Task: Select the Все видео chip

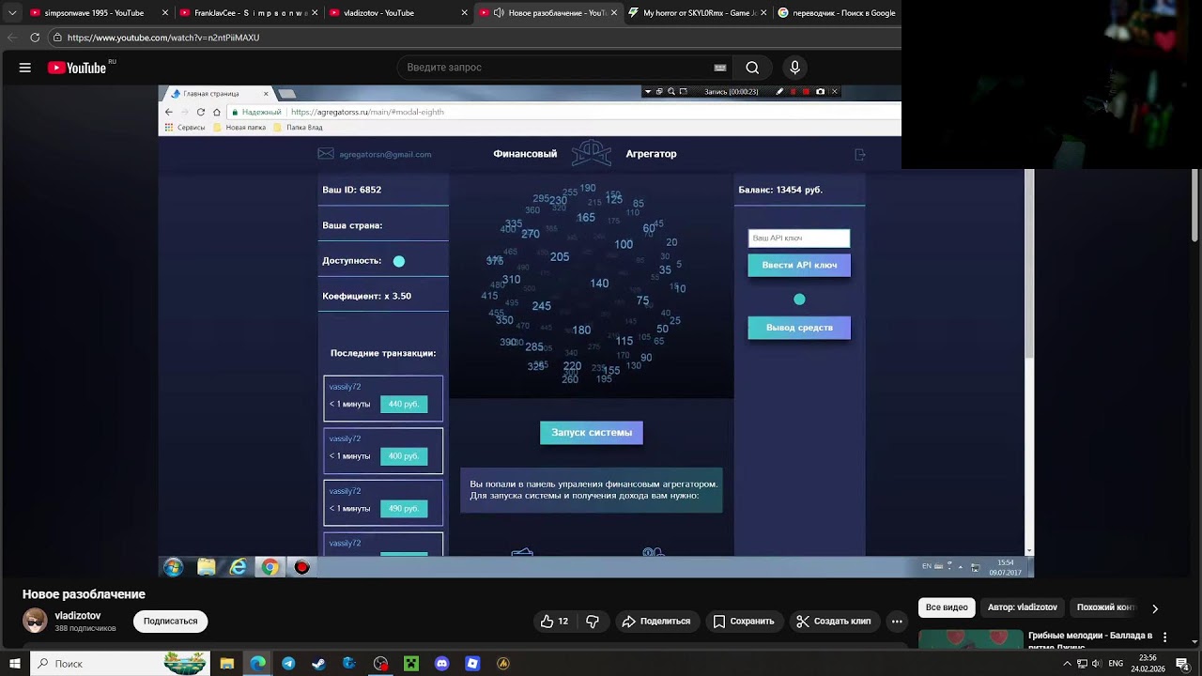Action: pyautogui.click(x=947, y=607)
